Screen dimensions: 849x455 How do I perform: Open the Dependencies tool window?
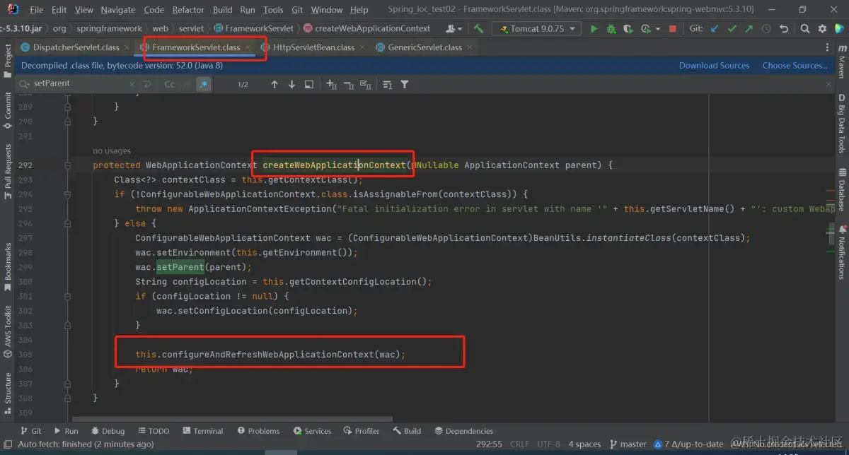click(463, 431)
